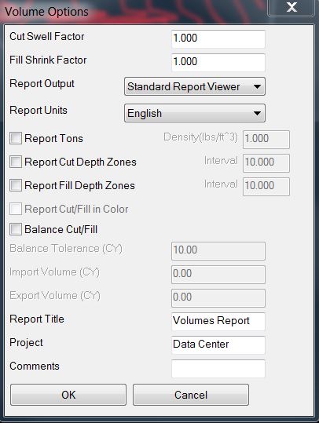This screenshot has width=319, height=423.
Task: Click into the Project name field
Action: coord(218,345)
